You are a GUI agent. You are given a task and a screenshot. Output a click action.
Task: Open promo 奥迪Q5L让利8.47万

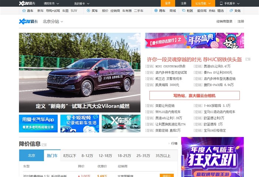[217, 66]
